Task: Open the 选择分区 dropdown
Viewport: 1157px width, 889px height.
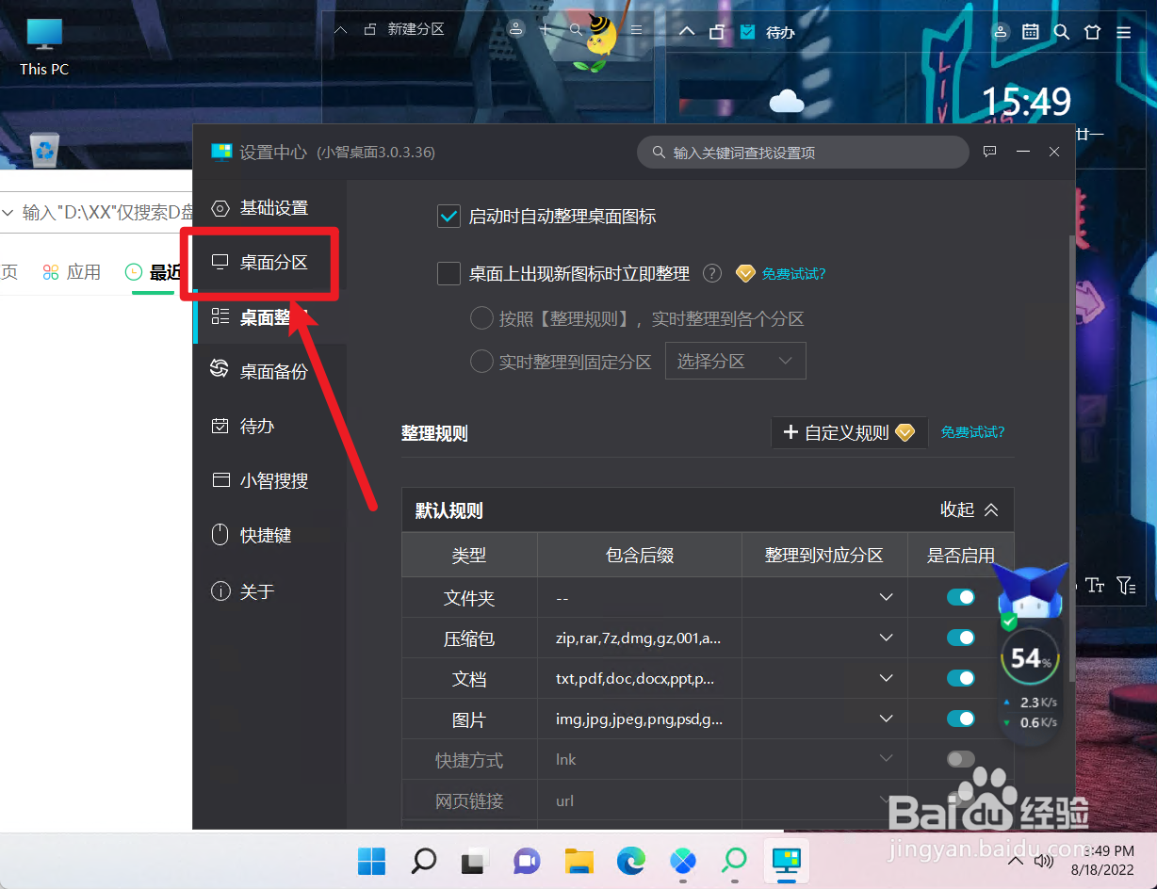Action: click(735, 362)
